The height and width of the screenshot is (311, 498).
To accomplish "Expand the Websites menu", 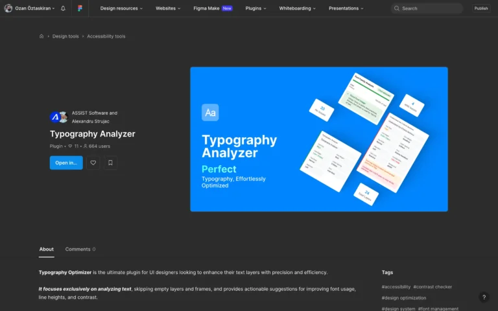I will pos(168,8).
